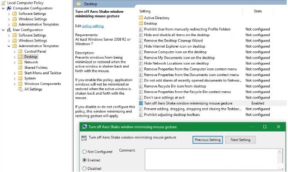Click policy icon for Prevent adding, dragging Taskbar toolbars

pos(141,109)
